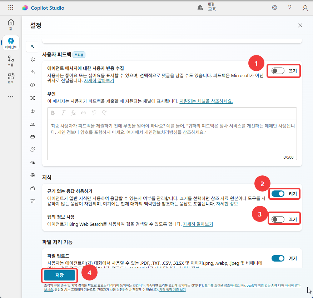Click the 저장 save button

(59, 275)
